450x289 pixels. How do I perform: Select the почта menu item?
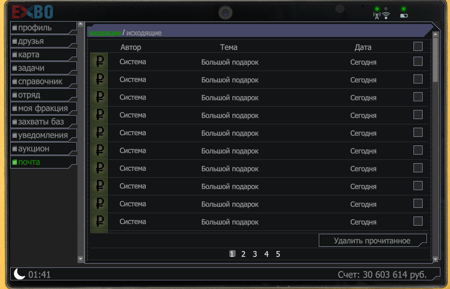click(43, 162)
